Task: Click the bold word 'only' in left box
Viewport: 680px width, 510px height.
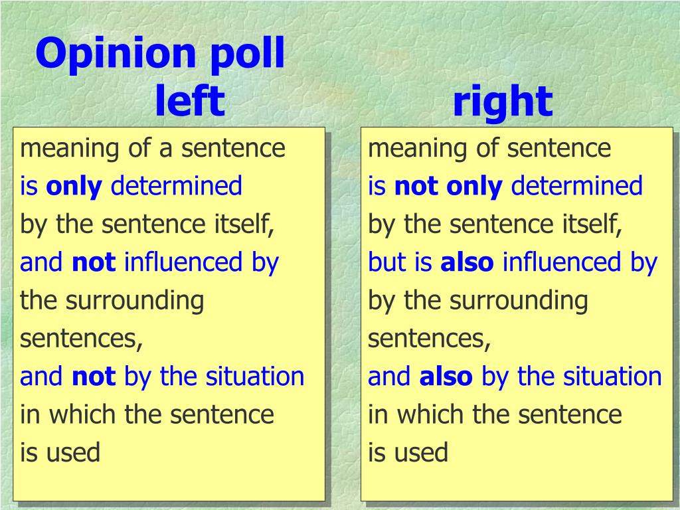Action: (74, 187)
